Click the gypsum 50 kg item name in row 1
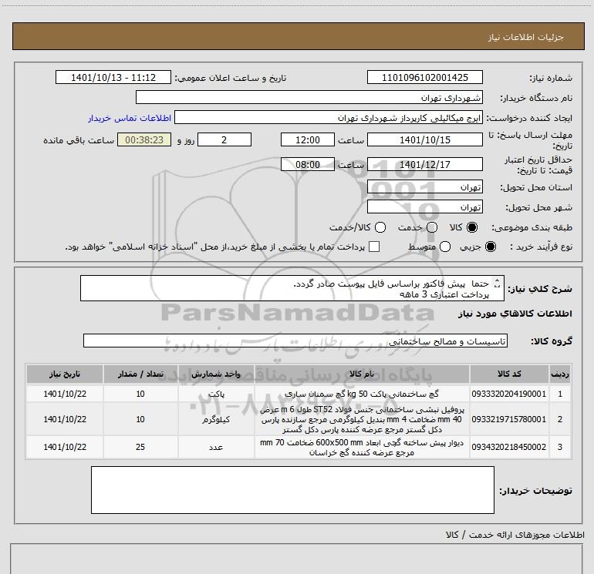This screenshot has width=594, height=574. [x=362, y=394]
